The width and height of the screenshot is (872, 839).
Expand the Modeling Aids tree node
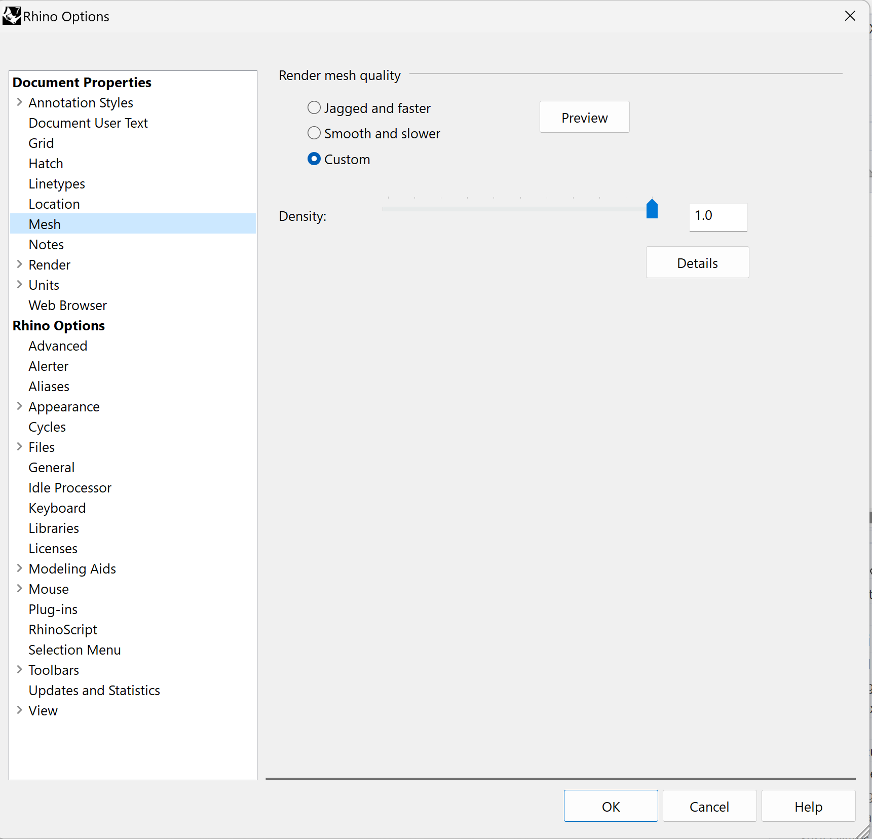click(x=19, y=568)
